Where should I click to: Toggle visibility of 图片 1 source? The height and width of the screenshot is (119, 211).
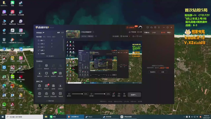52,40
